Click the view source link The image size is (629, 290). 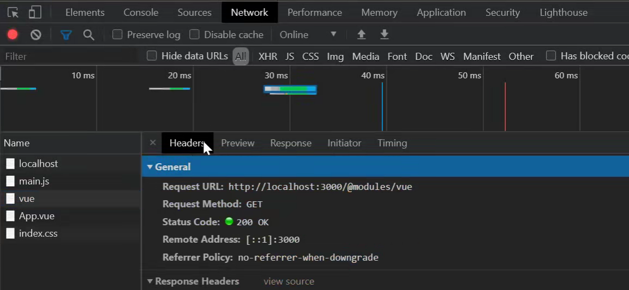289,281
